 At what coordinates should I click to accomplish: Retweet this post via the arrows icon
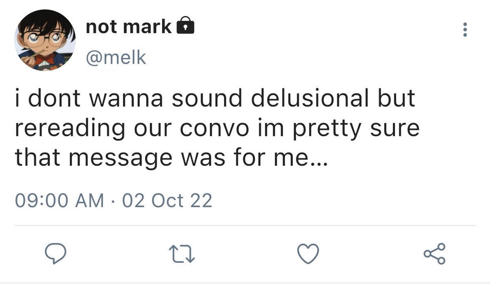point(182,255)
